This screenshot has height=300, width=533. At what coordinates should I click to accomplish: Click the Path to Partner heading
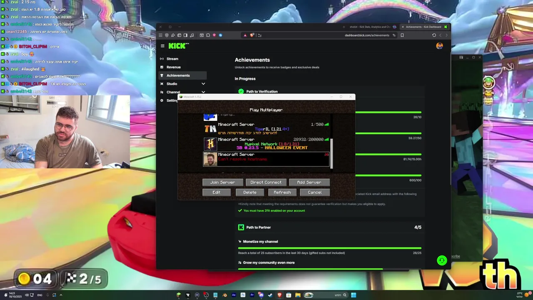[259, 227]
